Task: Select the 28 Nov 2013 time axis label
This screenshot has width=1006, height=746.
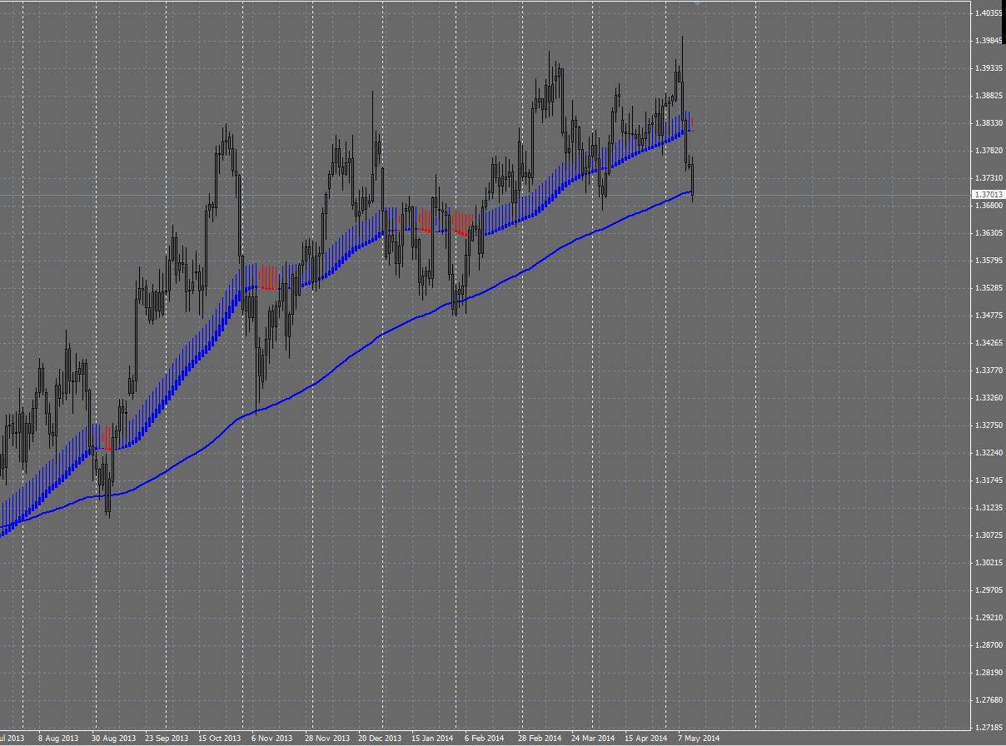Action: coord(327,739)
